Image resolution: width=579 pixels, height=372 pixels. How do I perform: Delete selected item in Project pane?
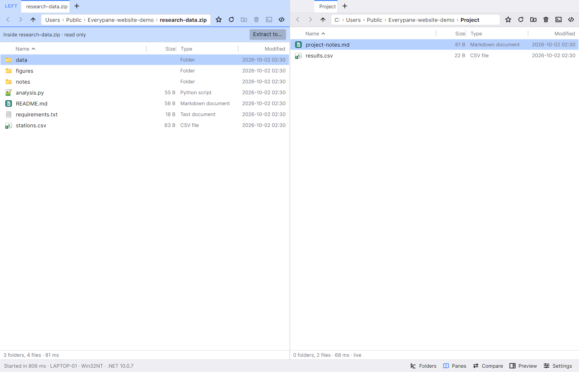click(546, 20)
